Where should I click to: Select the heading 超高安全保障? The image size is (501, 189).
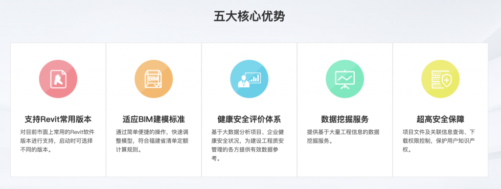(440, 119)
